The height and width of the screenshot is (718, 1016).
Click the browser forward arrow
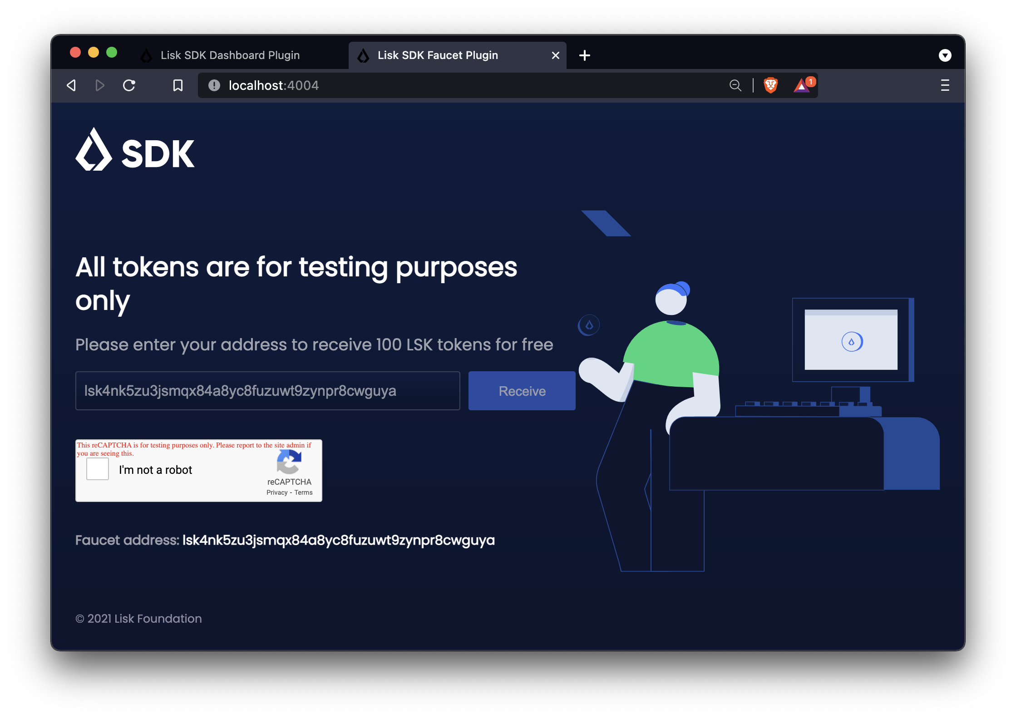point(100,85)
